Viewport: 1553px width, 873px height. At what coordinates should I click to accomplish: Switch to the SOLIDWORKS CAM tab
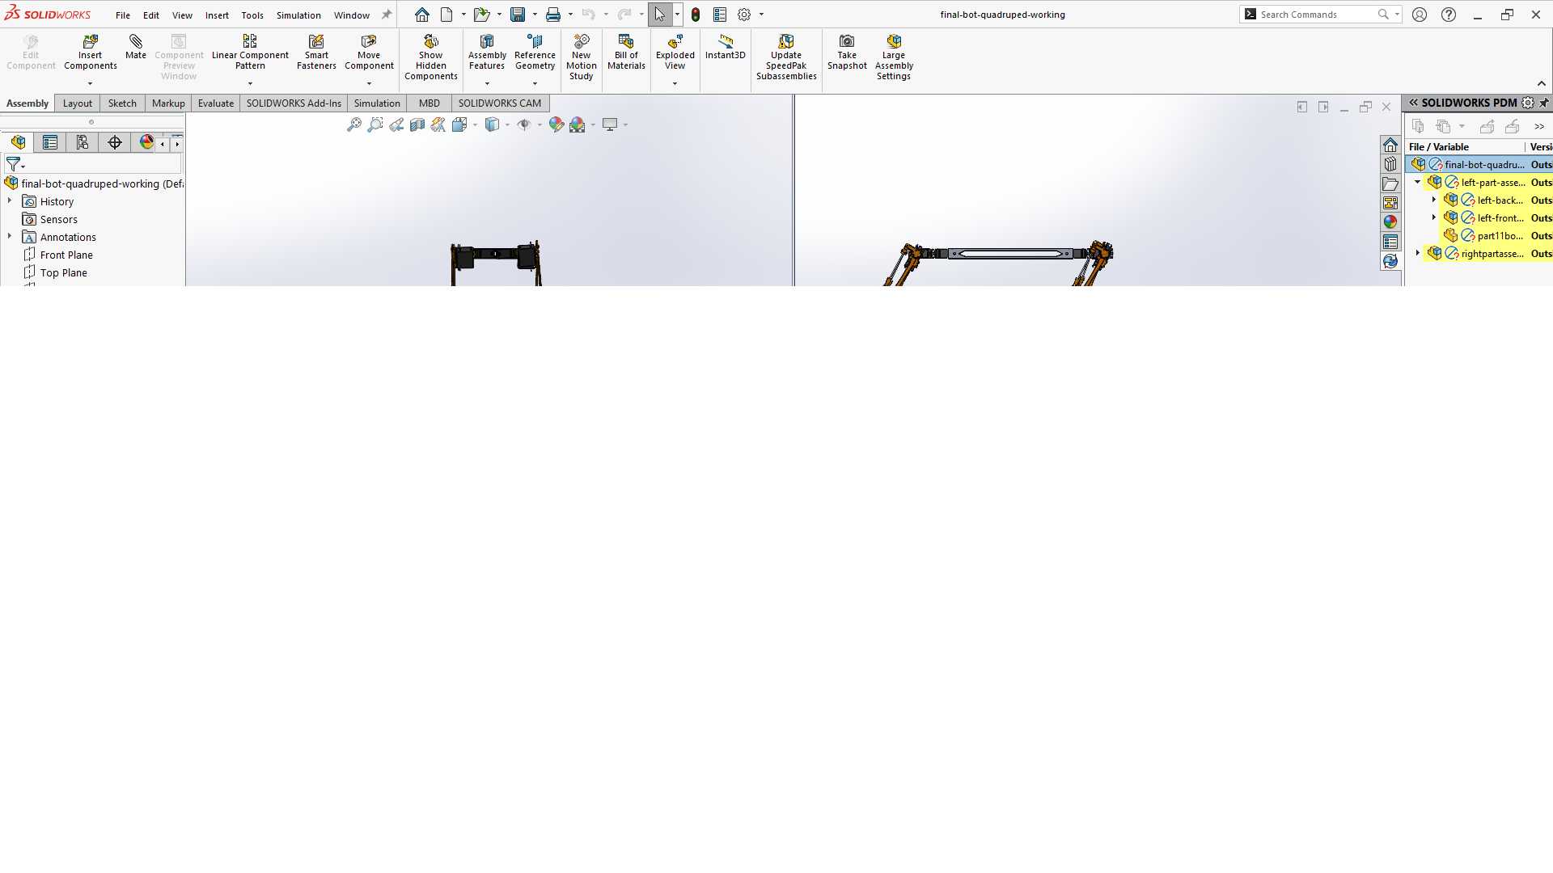point(500,103)
